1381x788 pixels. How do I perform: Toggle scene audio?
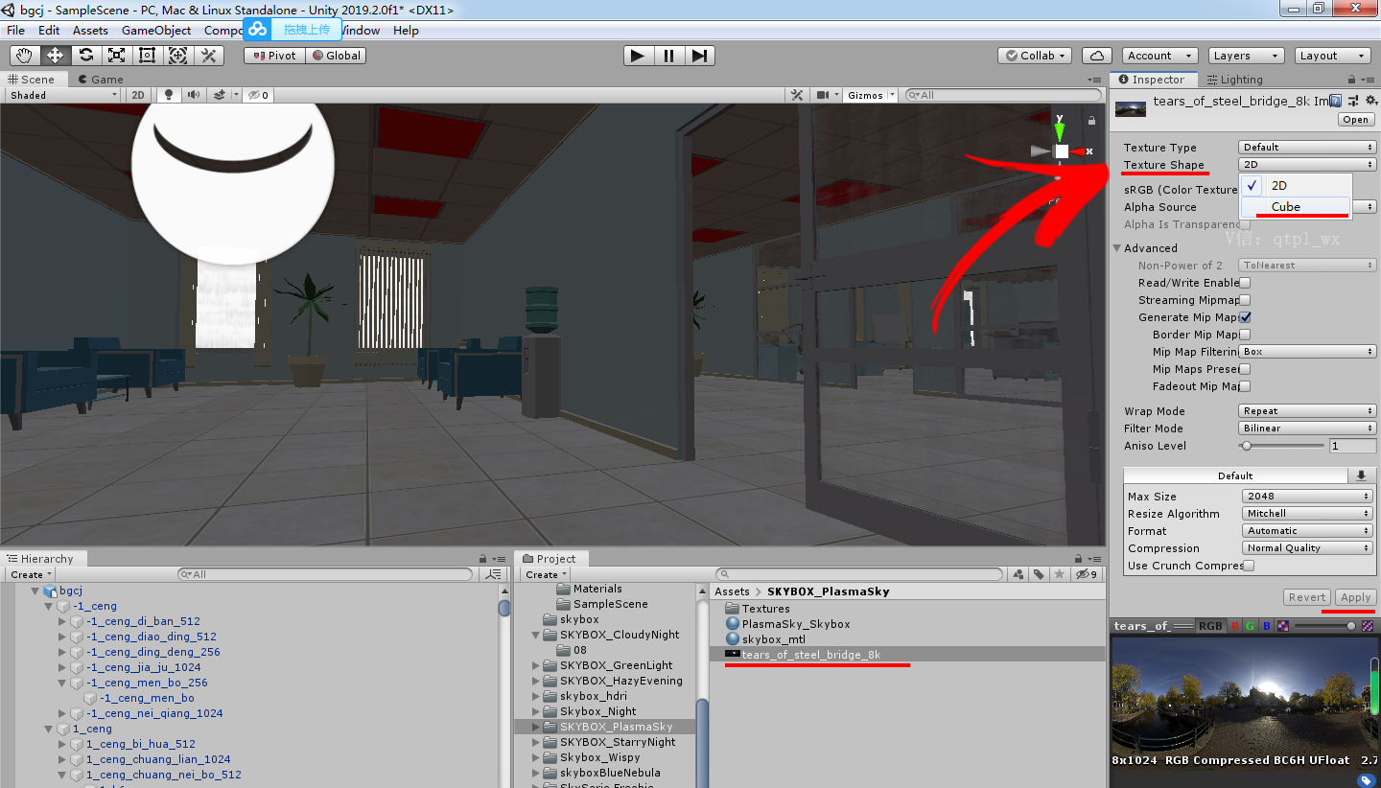pos(194,95)
